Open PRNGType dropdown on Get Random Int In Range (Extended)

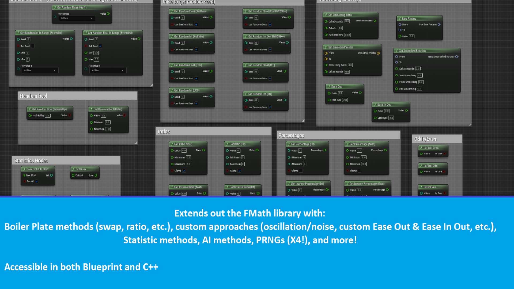(x=40, y=70)
